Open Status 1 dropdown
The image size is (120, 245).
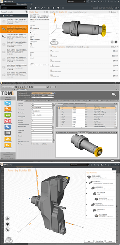point(52,132)
